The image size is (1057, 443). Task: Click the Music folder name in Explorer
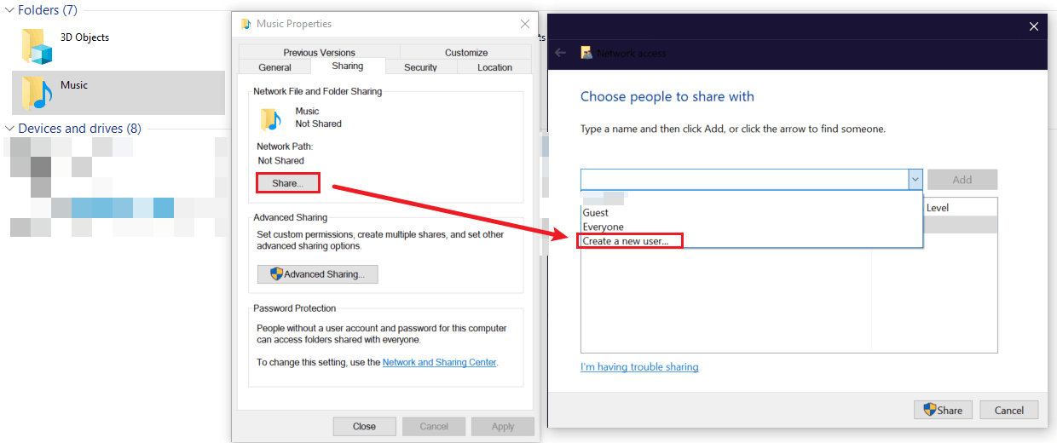tap(74, 85)
